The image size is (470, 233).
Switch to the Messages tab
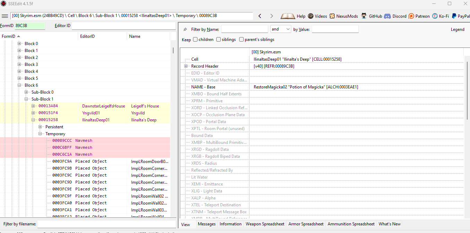click(207, 224)
